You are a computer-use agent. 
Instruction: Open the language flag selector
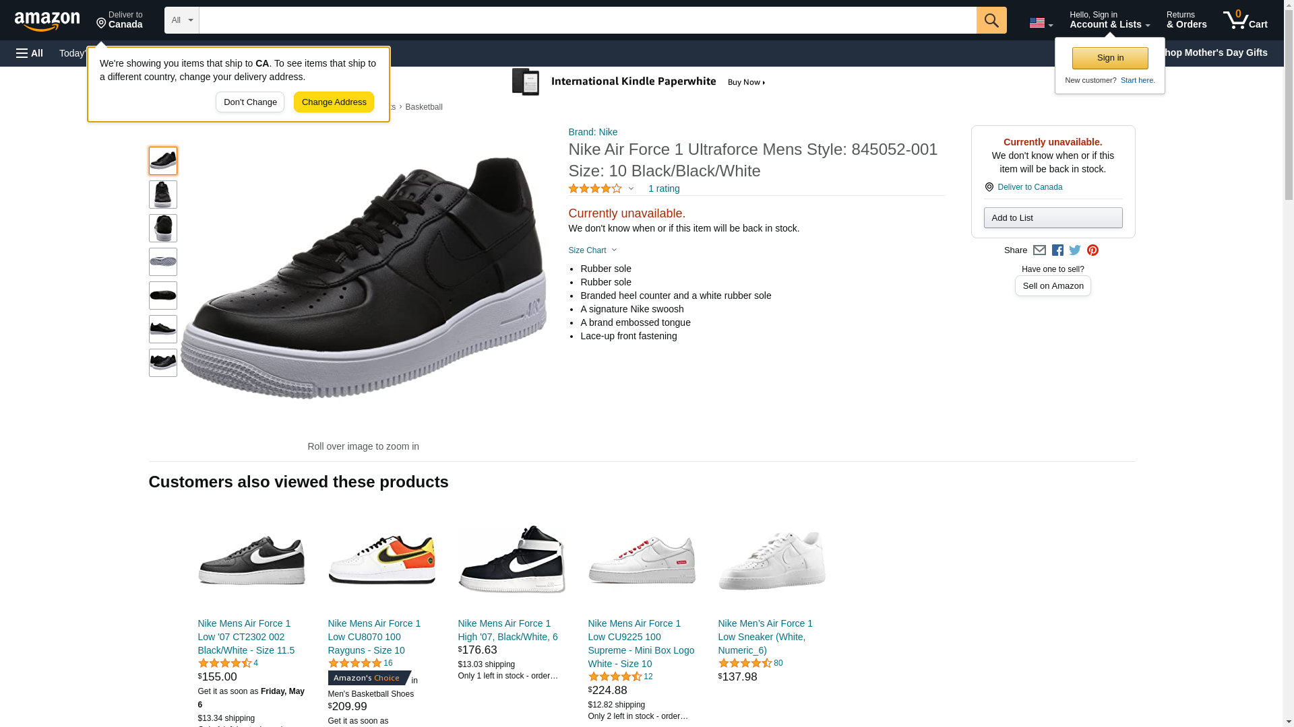pyautogui.click(x=1041, y=23)
